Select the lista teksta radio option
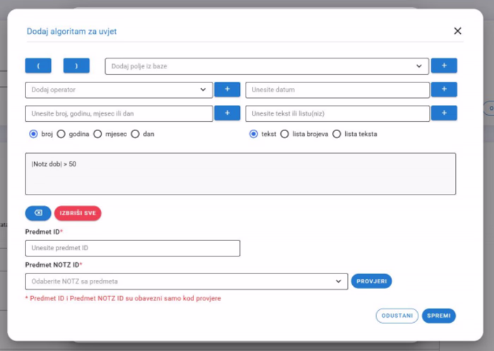Screen dimensions: 494x351 click(337, 134)
